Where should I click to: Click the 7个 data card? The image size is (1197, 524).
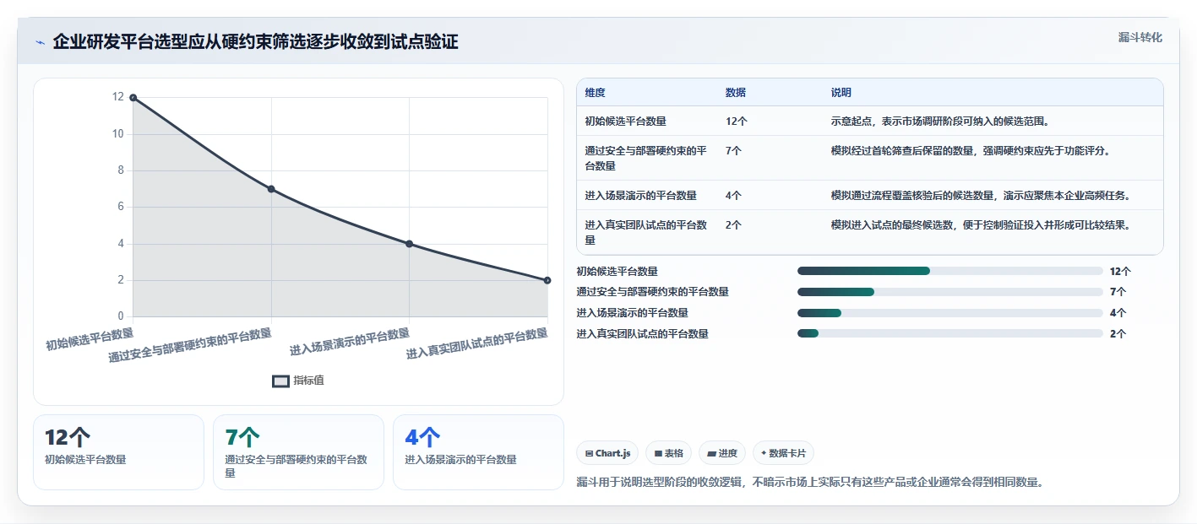[298, 452]
